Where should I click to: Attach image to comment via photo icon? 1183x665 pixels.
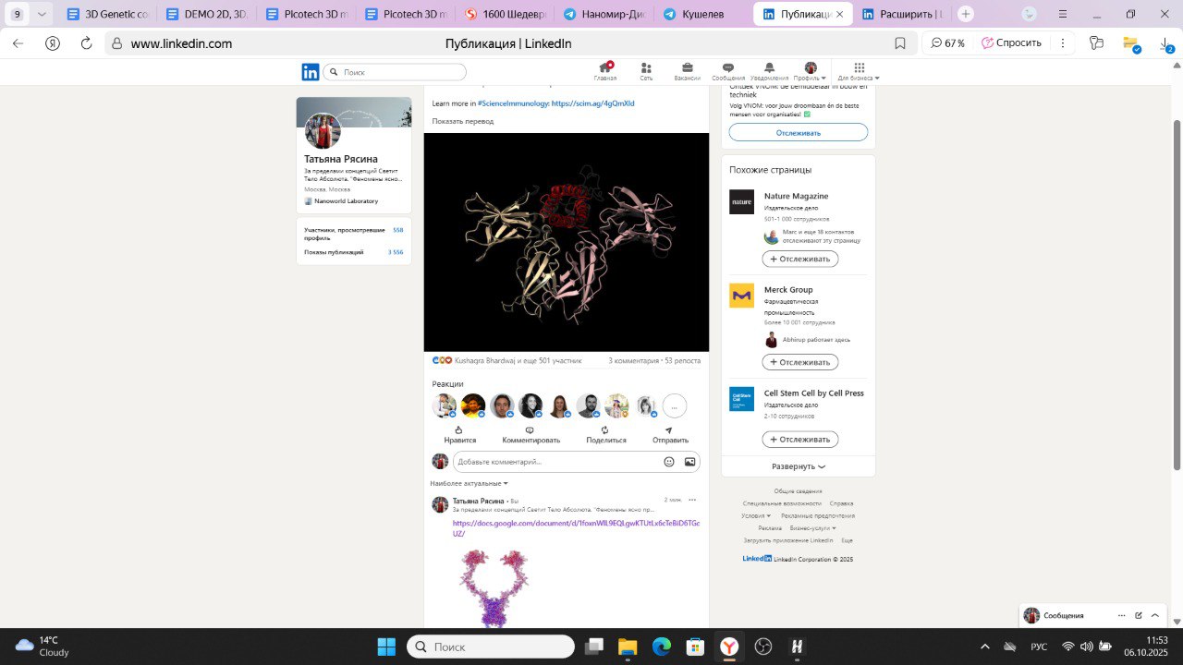tap(689, 462)
